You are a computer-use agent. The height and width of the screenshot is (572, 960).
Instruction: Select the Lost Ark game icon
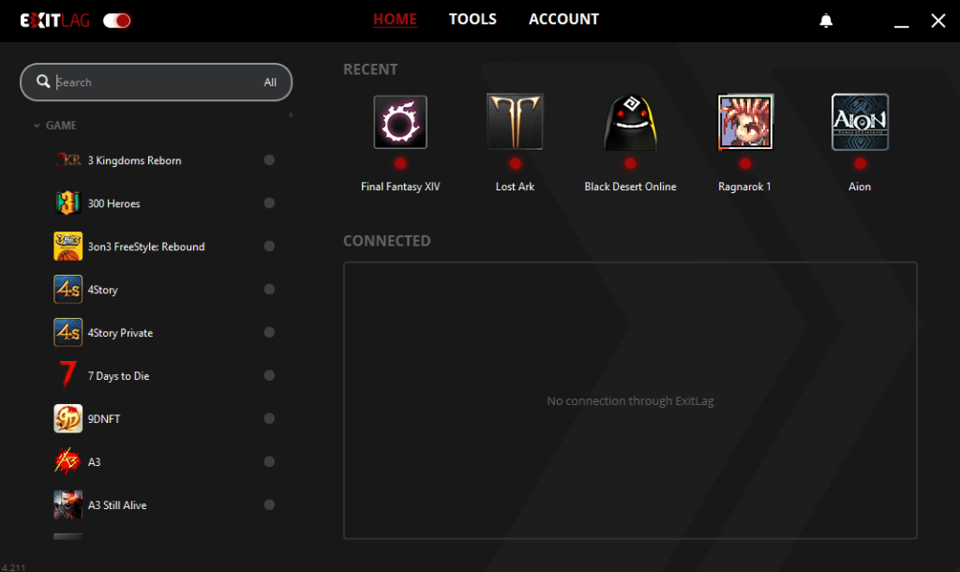(x=515, y=122)
